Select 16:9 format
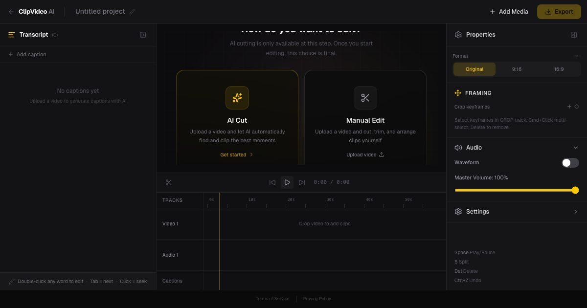This screenshot has height=308, width=587. pos(559,69)
